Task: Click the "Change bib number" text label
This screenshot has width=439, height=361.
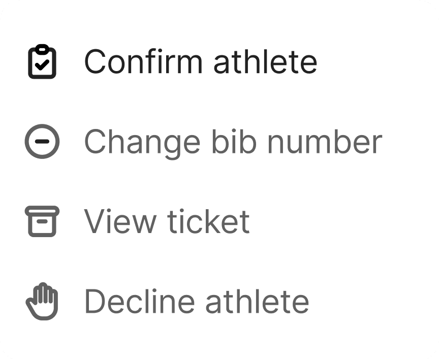Action: [233, 142]
